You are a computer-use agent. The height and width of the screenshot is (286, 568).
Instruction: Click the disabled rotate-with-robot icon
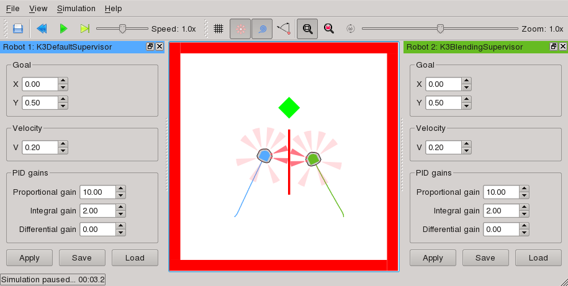pyautogui.click(x=351, y=29)
